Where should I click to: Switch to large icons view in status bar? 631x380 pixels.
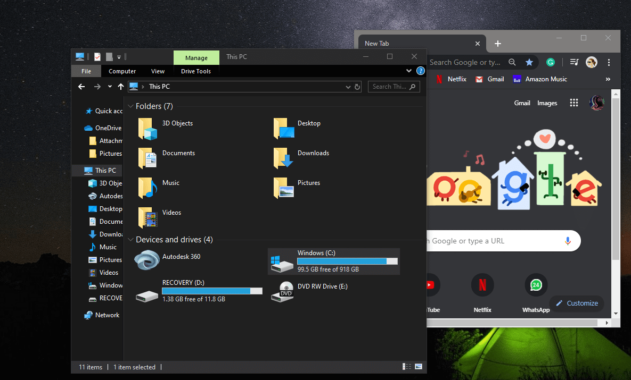(x=419, y=367)
